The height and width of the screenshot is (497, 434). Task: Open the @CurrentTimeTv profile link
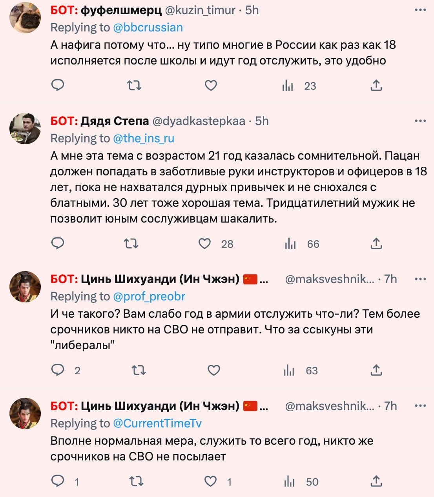pyautogui.click(x=157, y=423)
